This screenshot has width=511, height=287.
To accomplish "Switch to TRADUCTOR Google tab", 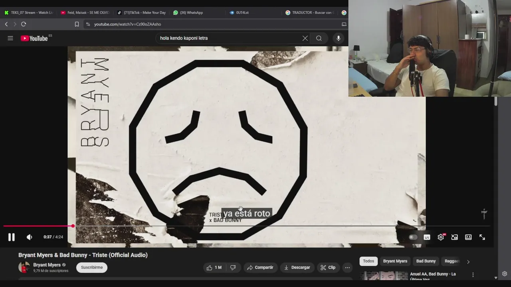I will tap(309, 13).
